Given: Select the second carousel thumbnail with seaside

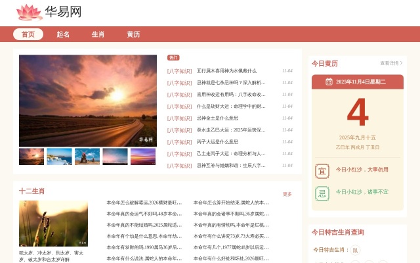Looking at the screenshot, I should click(x=59, y=156).
